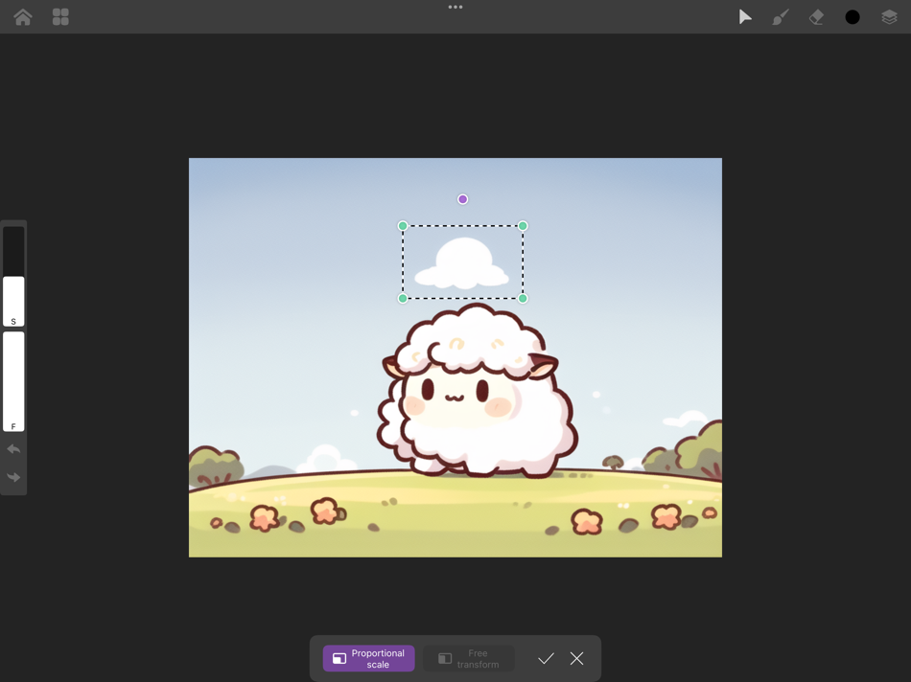Click the Home icon in the toolbar
Screen dimensions: 911x682
pyautogui.click(x=22, y=16)
